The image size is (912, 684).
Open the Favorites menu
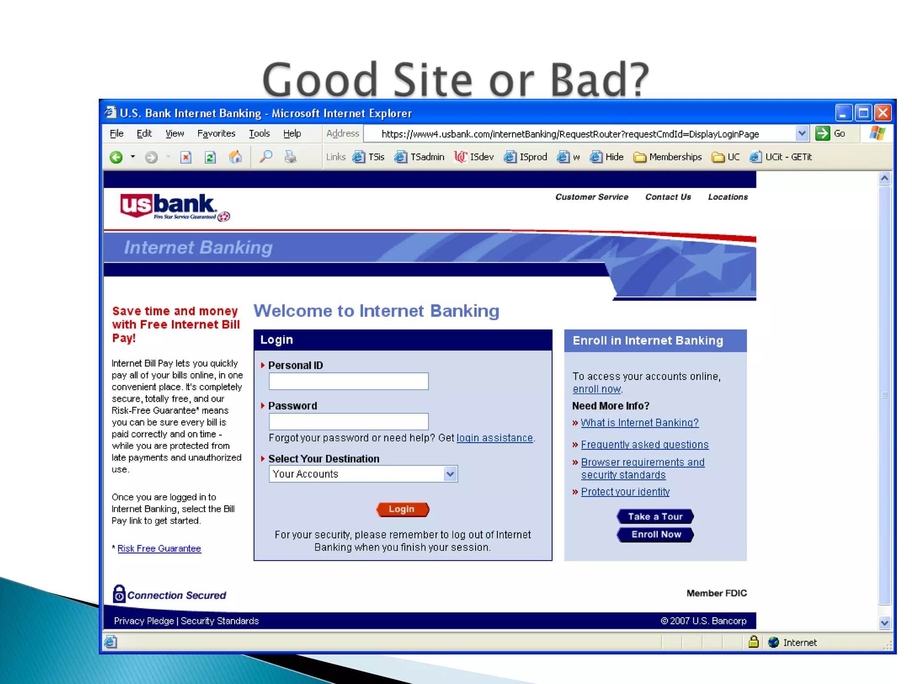[x=216, y=134]
